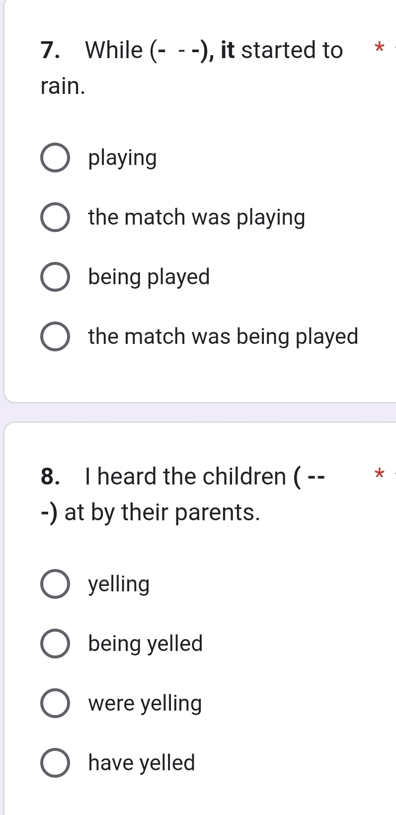Mark the 'have yelled' radio circle
This screenshot has width=396, height=815.
[55, 763]
